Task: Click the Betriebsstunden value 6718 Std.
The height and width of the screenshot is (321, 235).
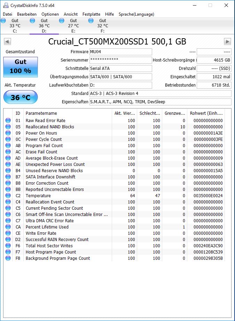Action: (214, 85)
